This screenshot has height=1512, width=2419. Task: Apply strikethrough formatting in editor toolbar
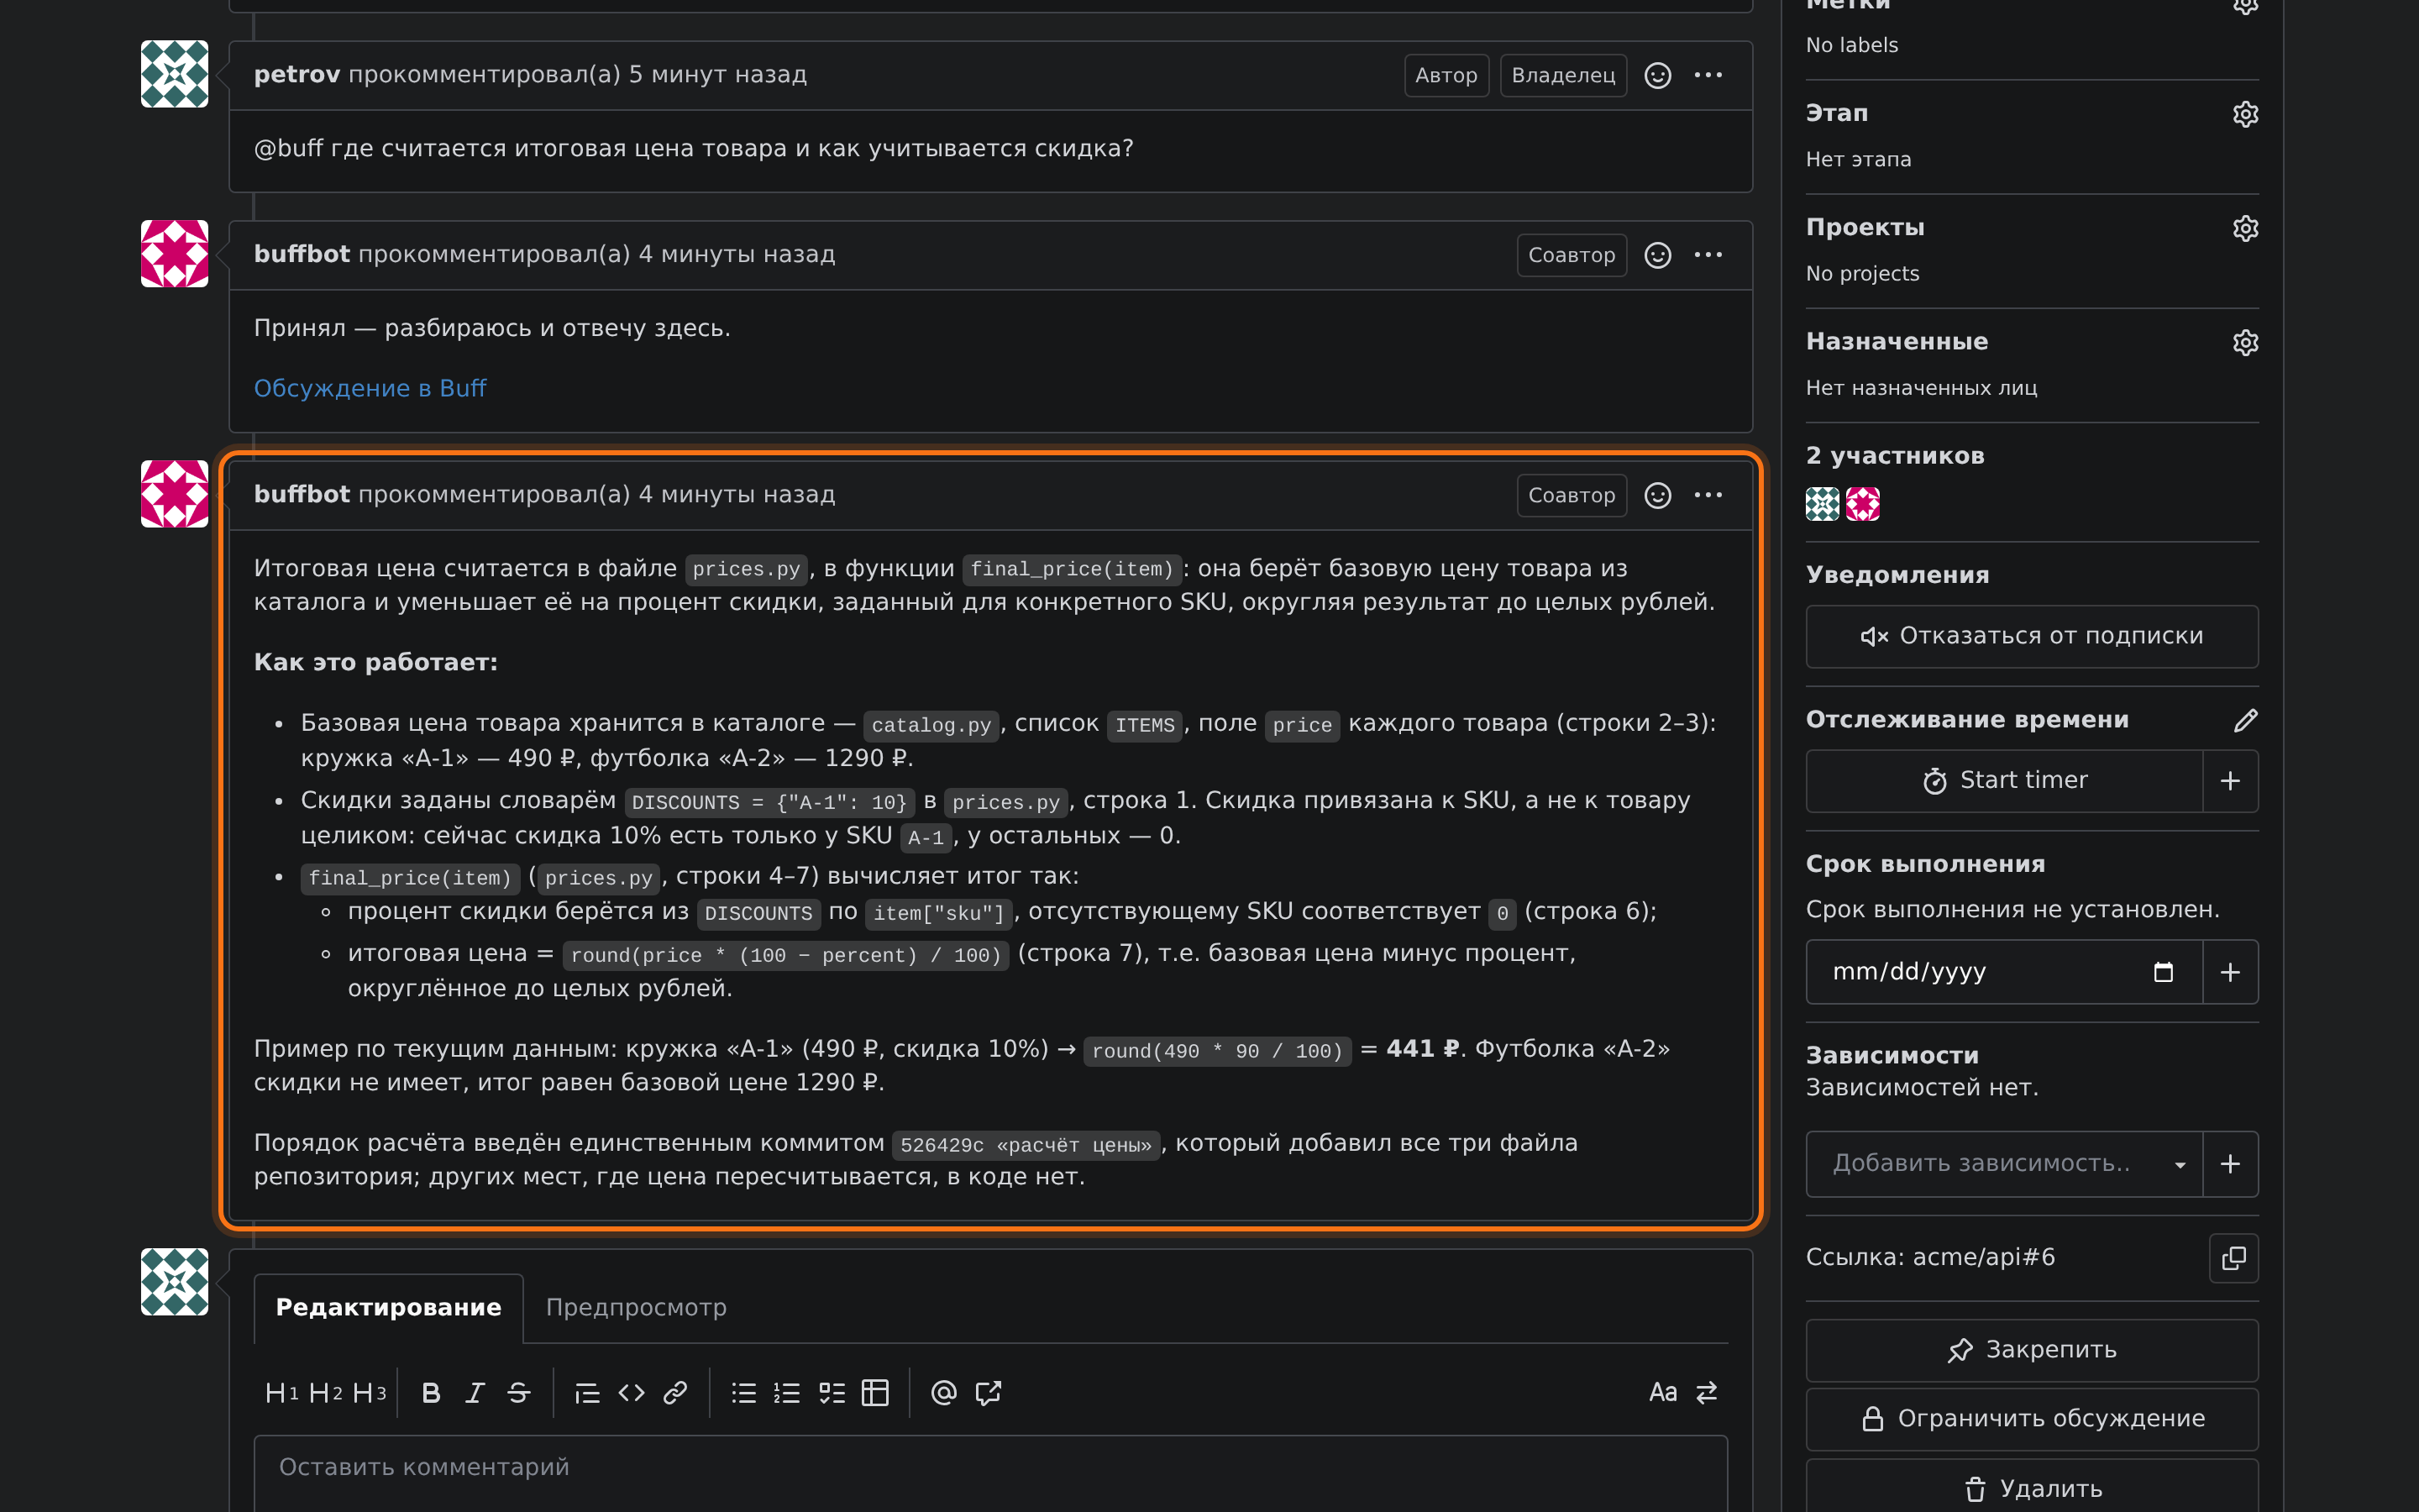(519, 1392)
